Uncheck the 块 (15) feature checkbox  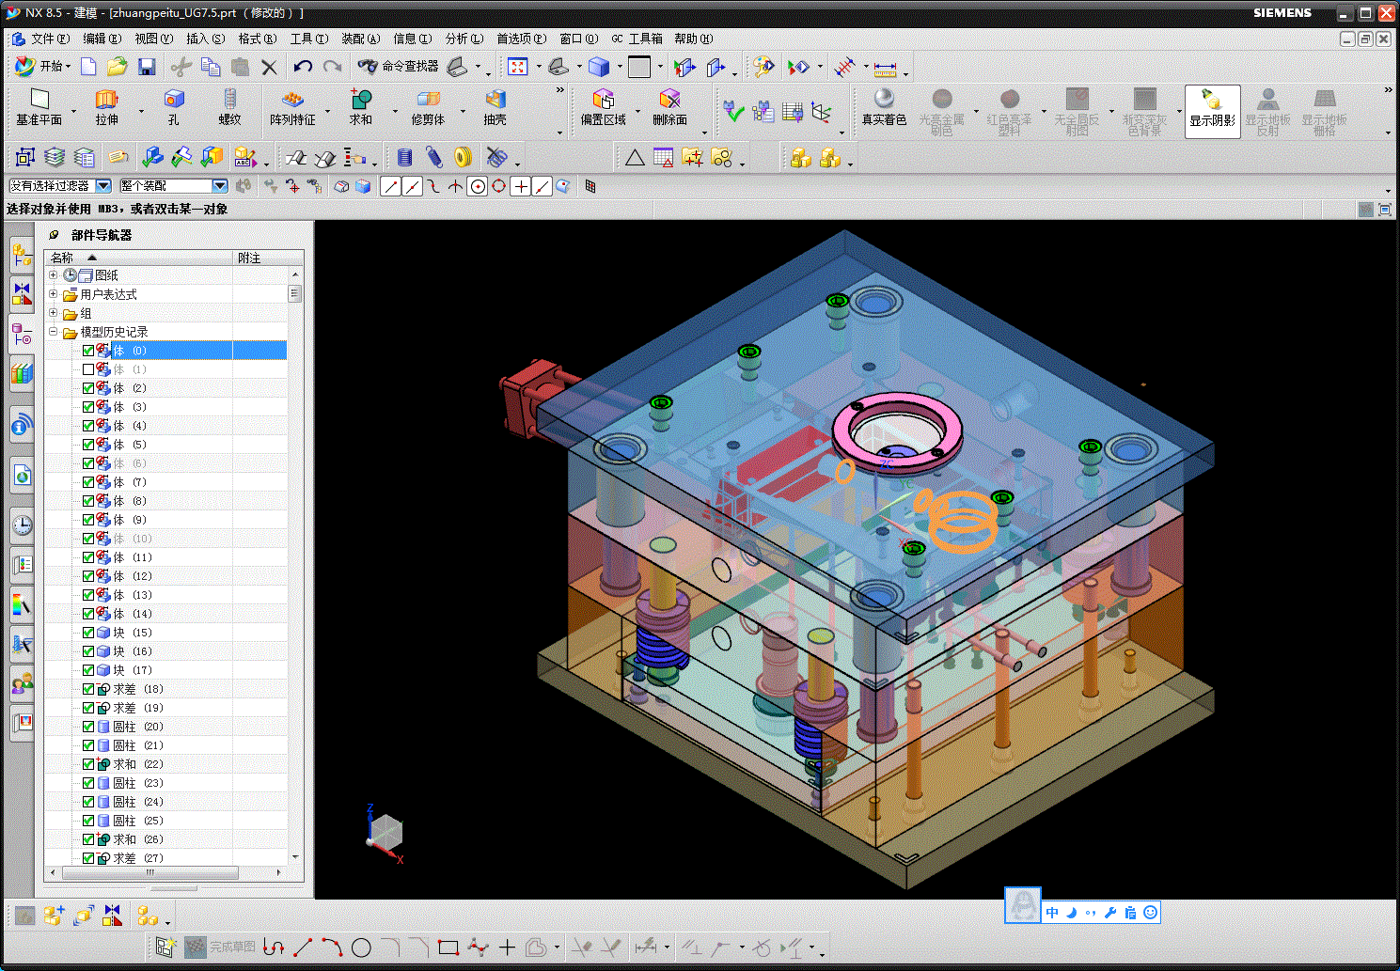click(88, 633)
